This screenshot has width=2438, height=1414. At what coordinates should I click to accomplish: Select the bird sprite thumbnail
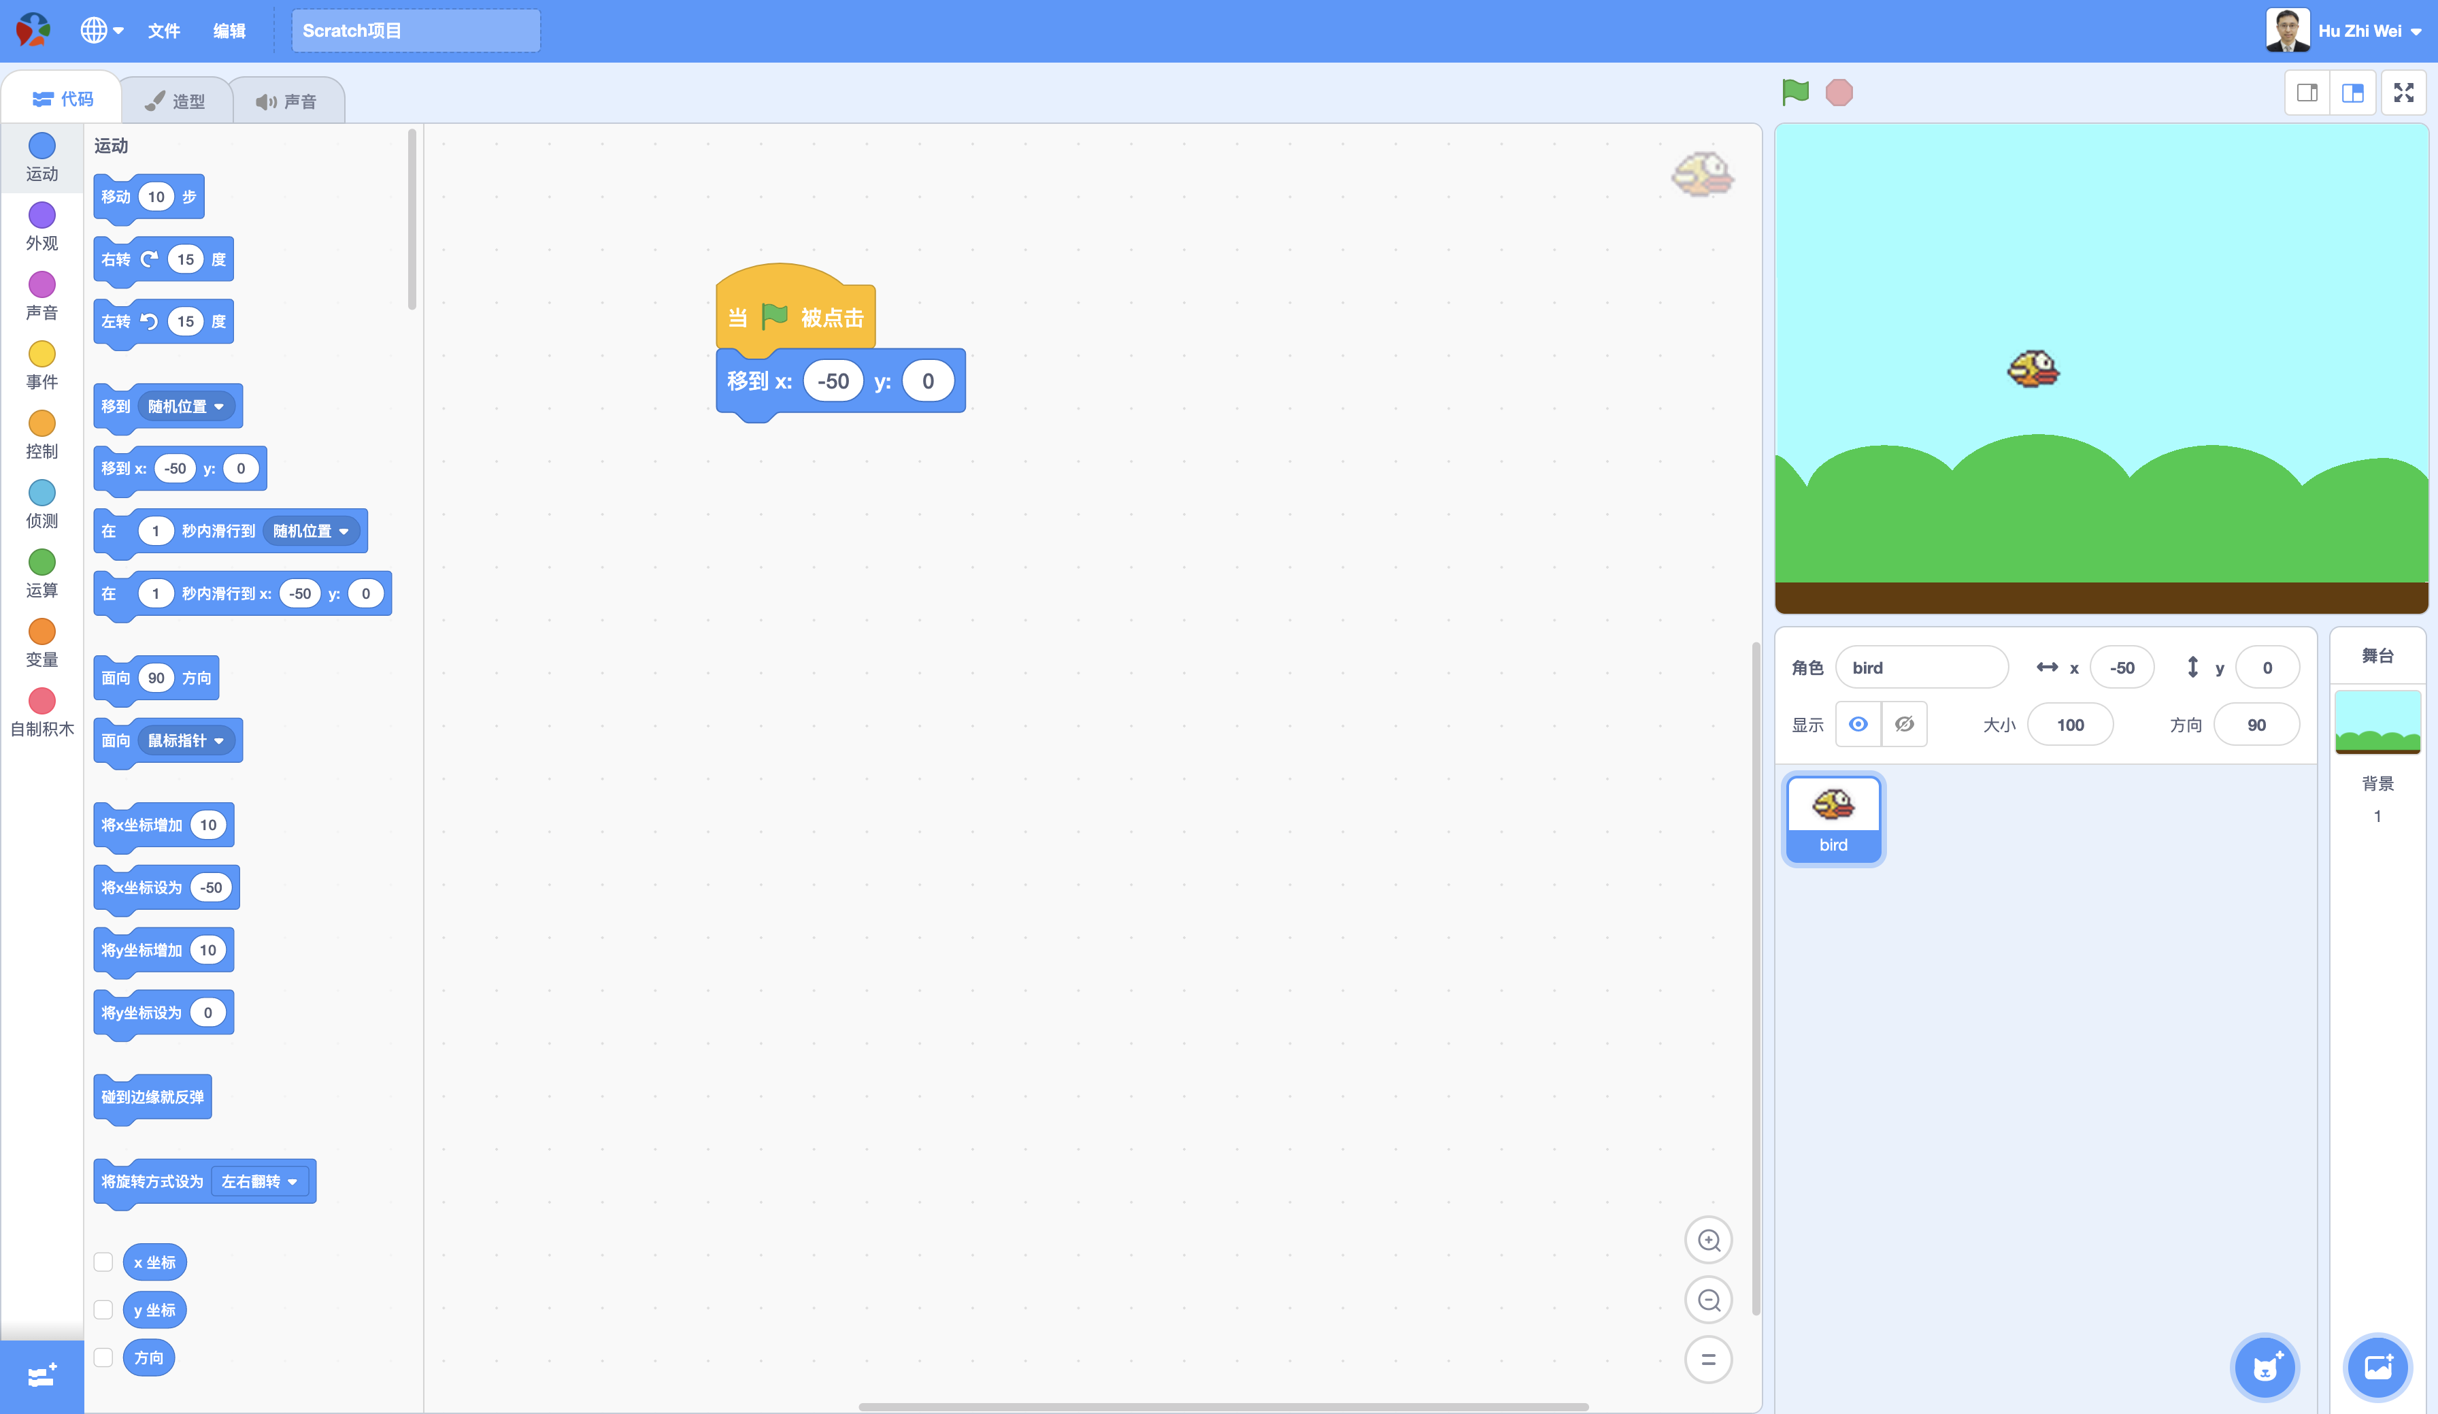click(x=1833, y=819)
